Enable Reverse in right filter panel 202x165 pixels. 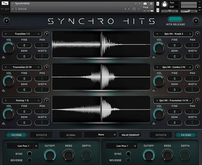pyautogui.click(x=128, y=160)
